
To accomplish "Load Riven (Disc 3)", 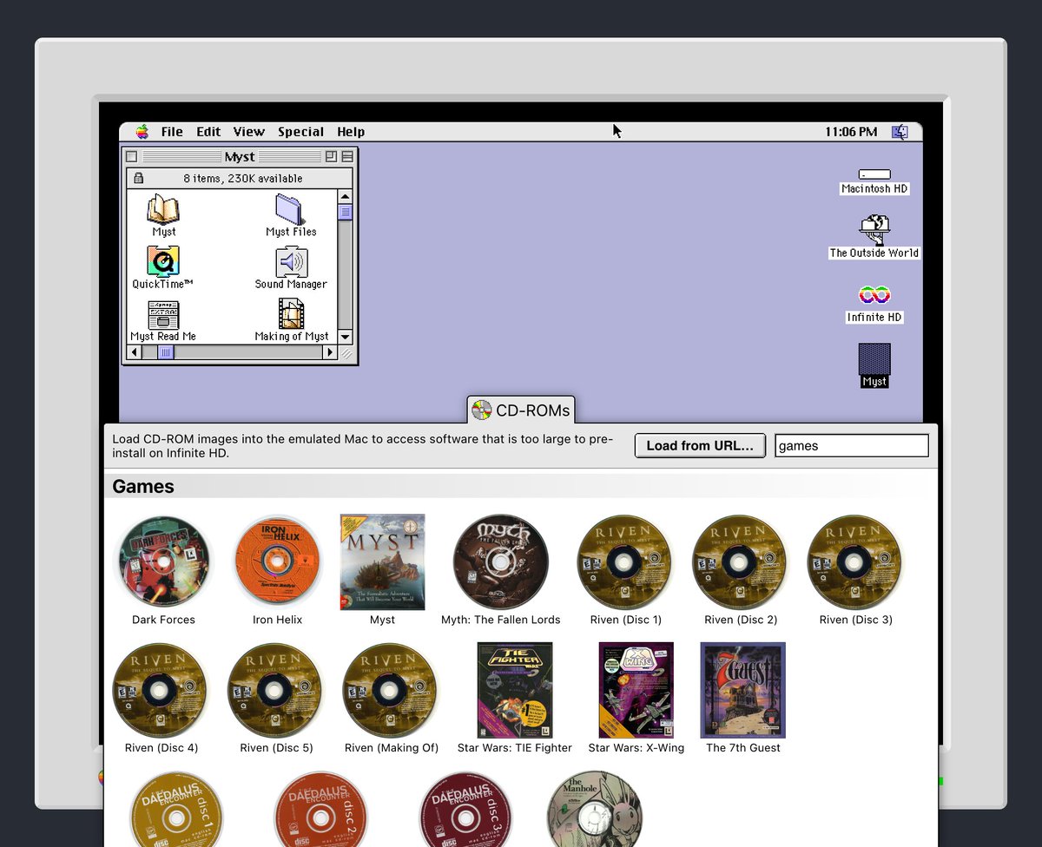I will tap(855, 562).
